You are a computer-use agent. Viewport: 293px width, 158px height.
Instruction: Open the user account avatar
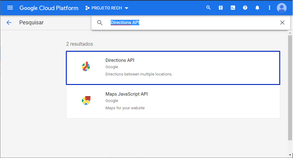coord(281,8)
